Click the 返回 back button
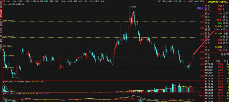 [202, 2]
